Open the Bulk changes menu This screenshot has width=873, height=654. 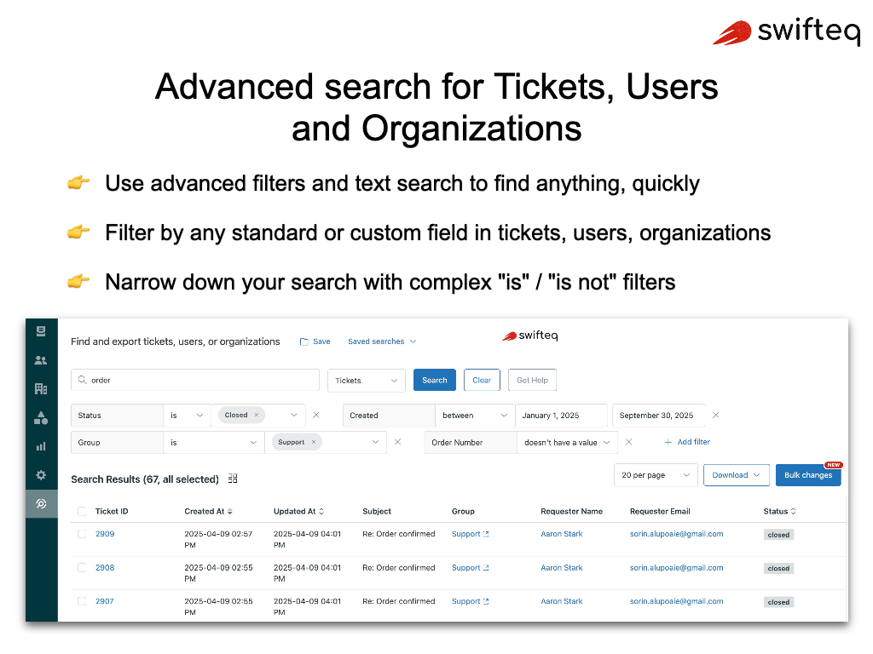pos(808,475)
